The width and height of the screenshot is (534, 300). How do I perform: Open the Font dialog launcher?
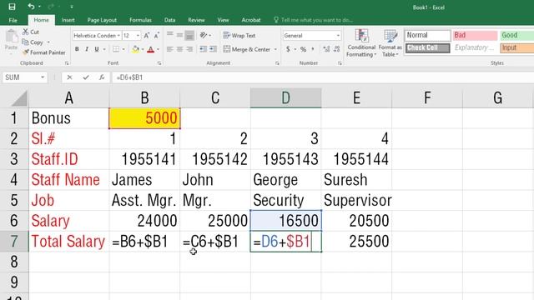point(159,63)
